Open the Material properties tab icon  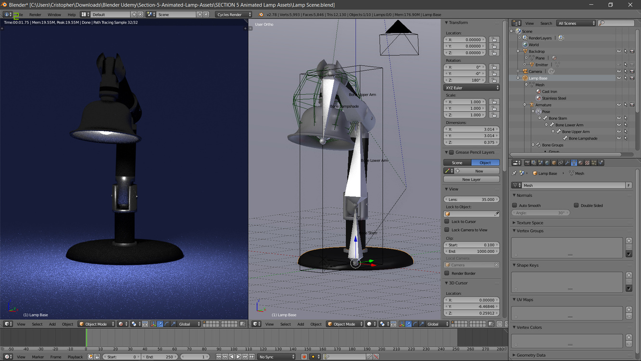point(580,163)
